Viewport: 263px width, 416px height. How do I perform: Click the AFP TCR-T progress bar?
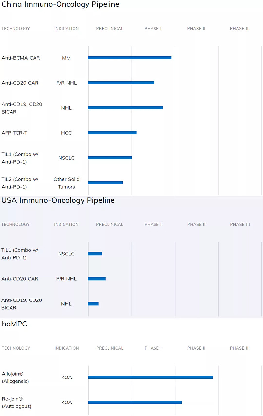point(112,133)
